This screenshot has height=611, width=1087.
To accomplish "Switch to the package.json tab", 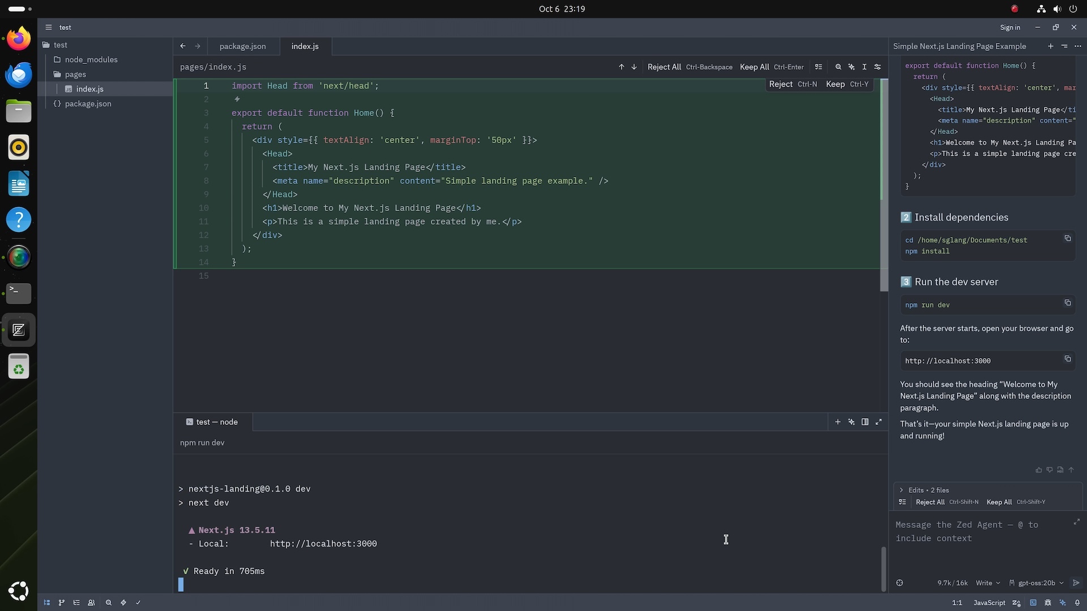I will click(242, 46).
